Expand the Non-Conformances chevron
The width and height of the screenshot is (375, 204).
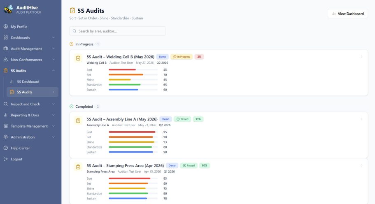pyautogui.click(x=54, y=60)
